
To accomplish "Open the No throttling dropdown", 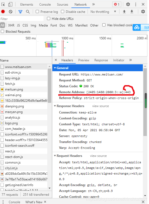I will tap(103, 12).
